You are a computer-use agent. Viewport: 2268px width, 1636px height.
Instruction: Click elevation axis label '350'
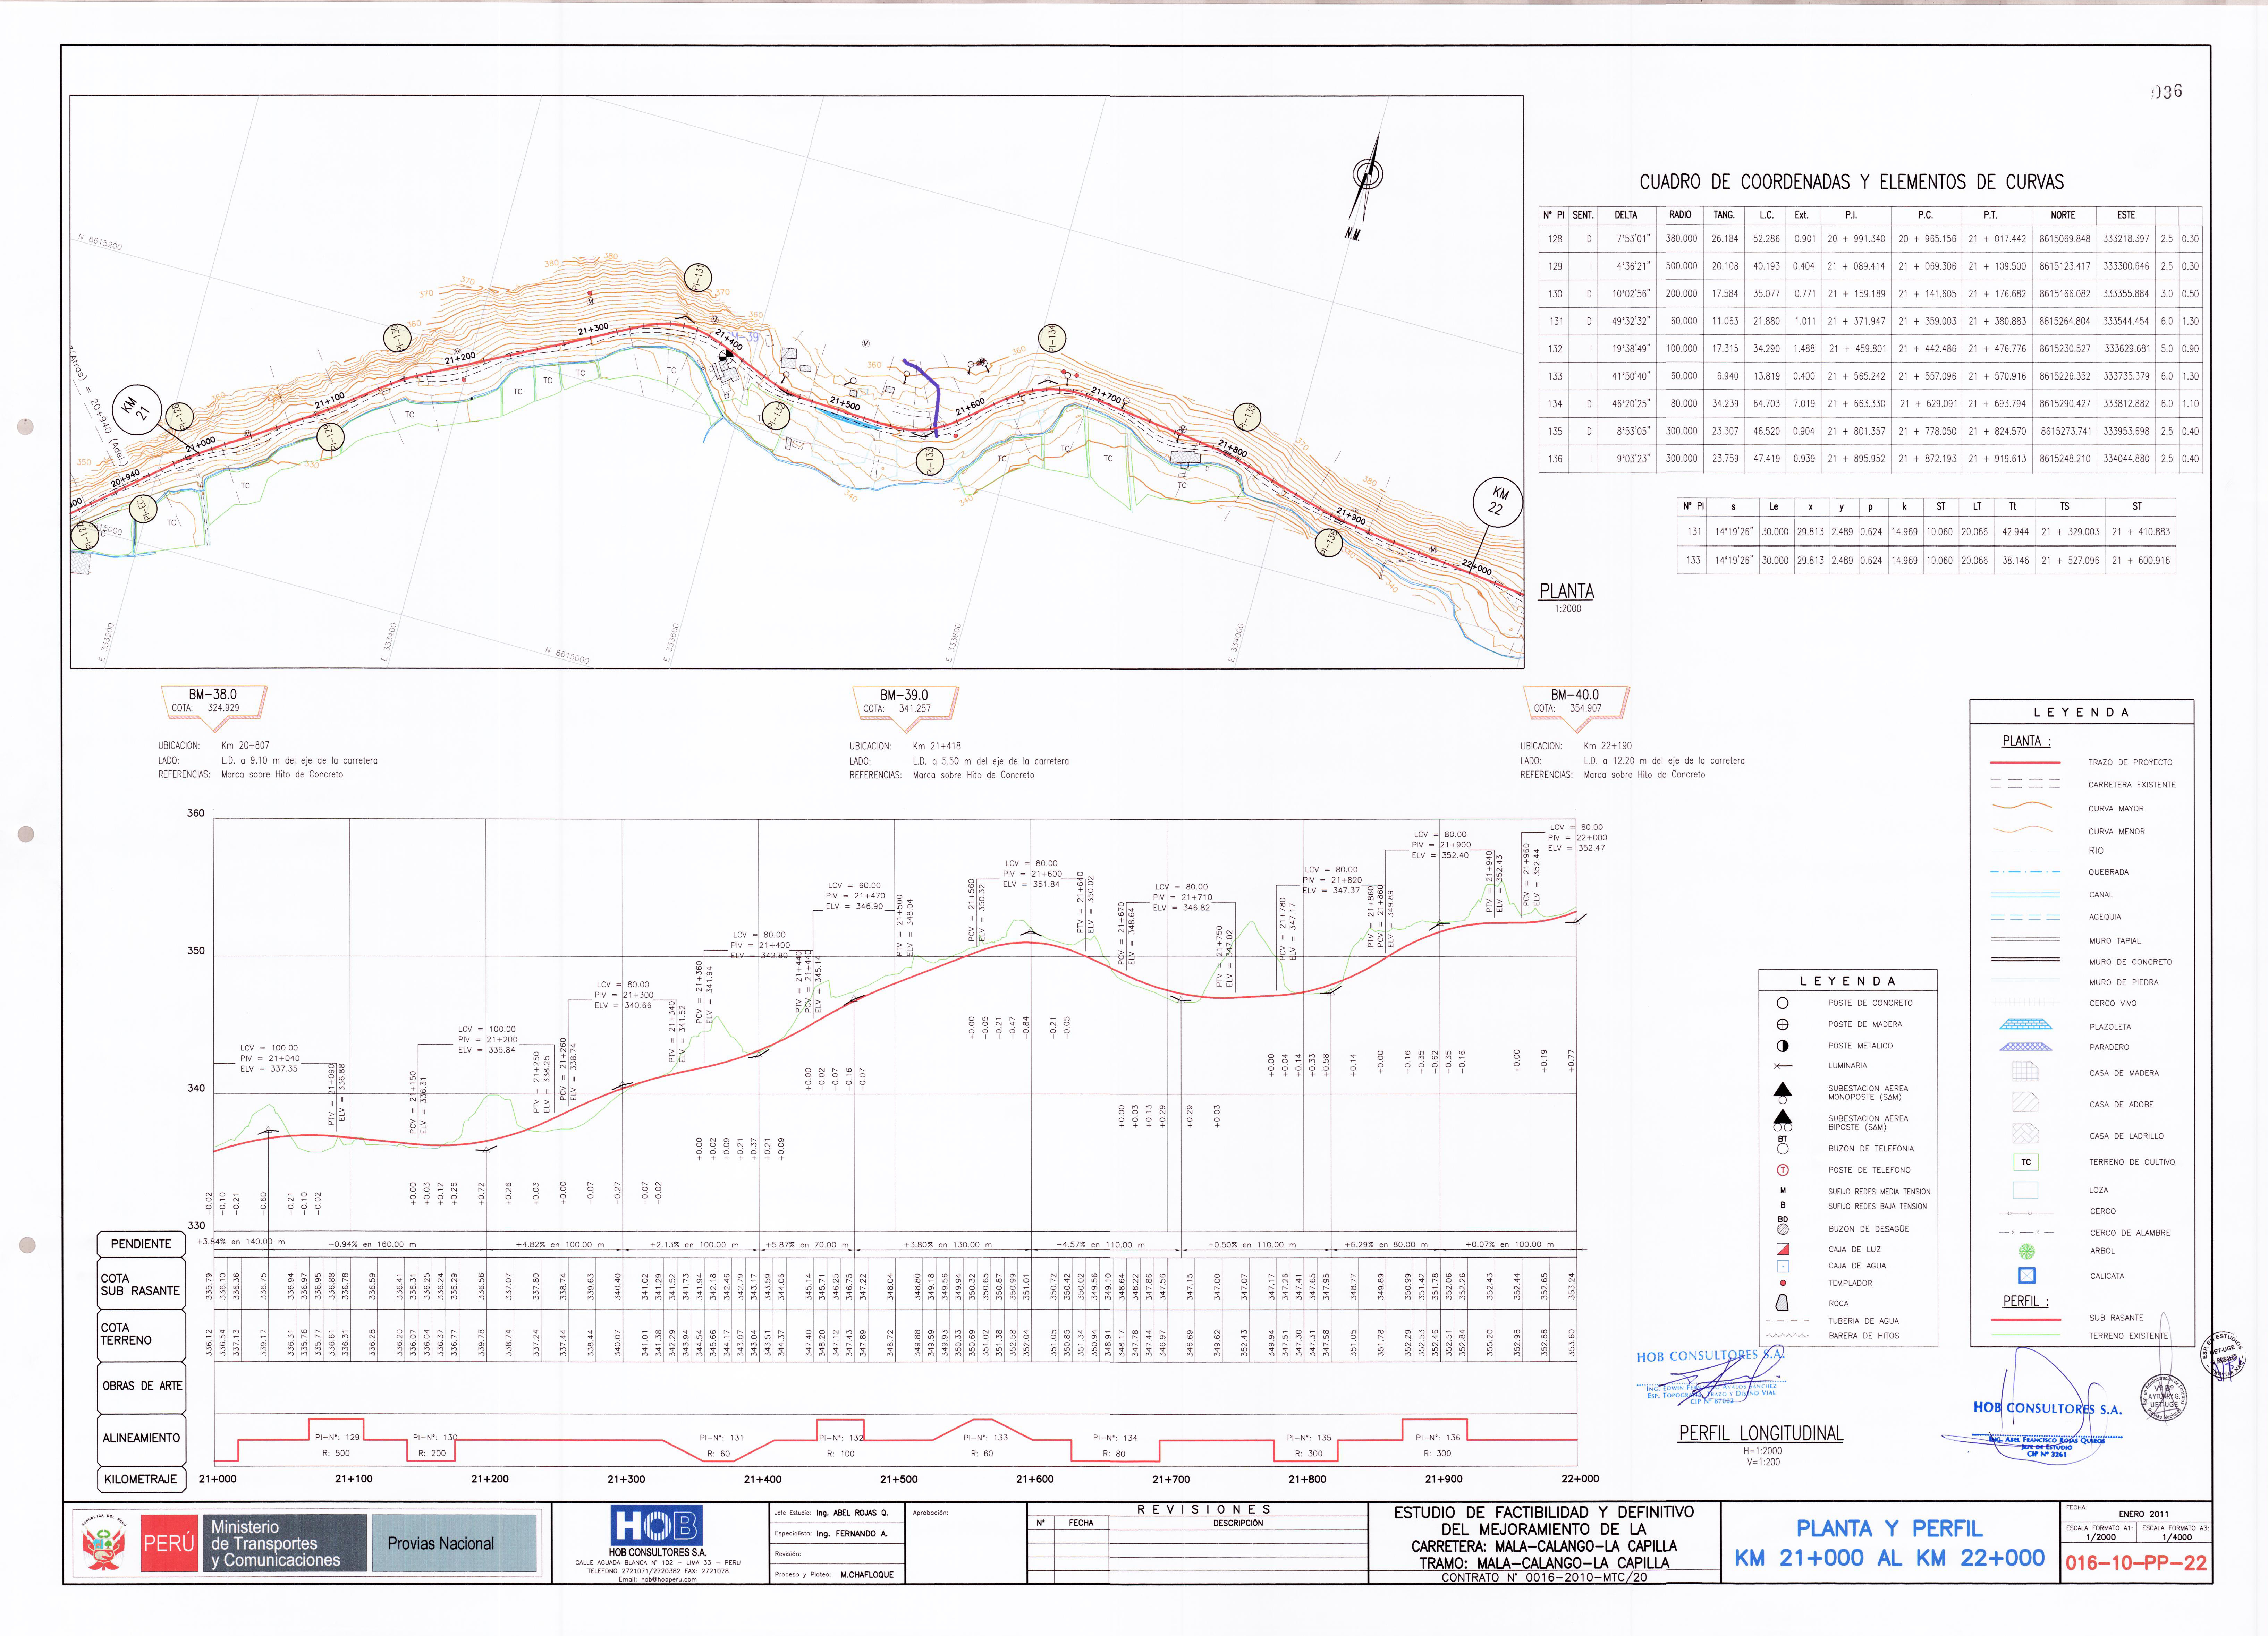coord(196,951)
